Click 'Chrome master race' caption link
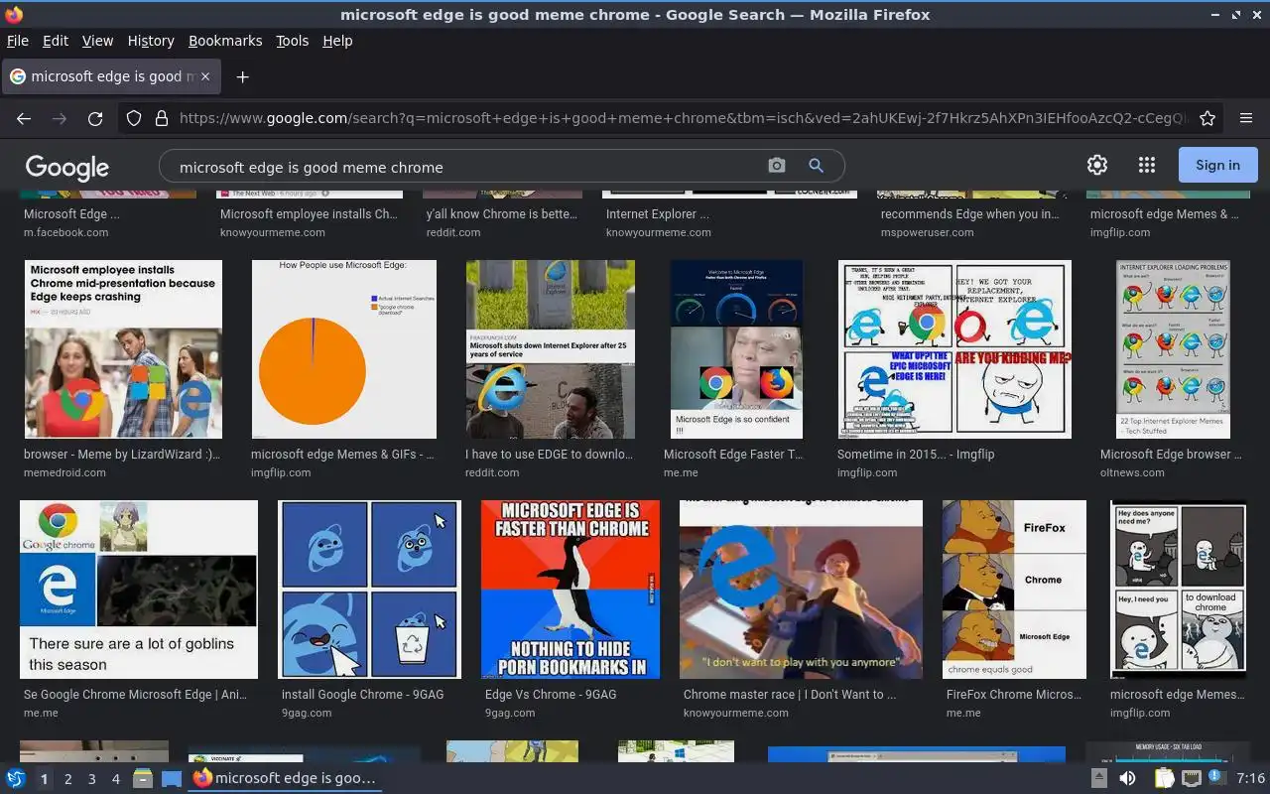 pos(790,695)
